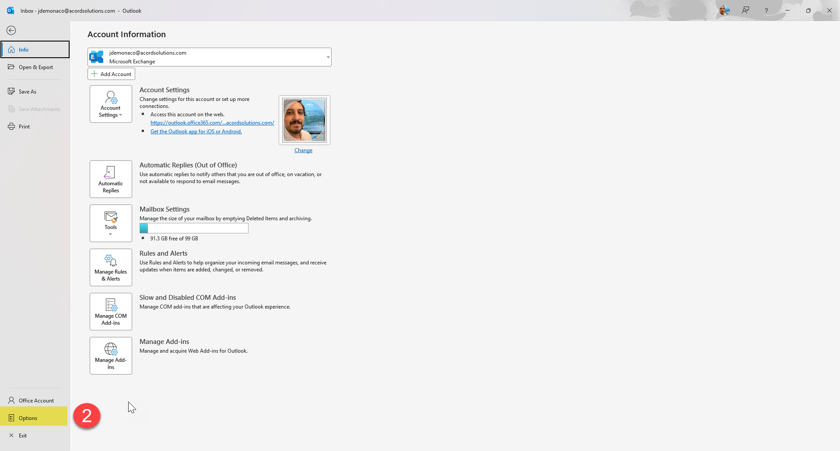Open Manage Rules & Alerts
840x451 pixels.
pos(111,267)
